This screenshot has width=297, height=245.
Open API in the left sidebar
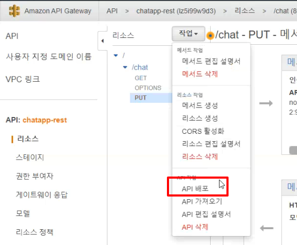click(x=12, y=36)
